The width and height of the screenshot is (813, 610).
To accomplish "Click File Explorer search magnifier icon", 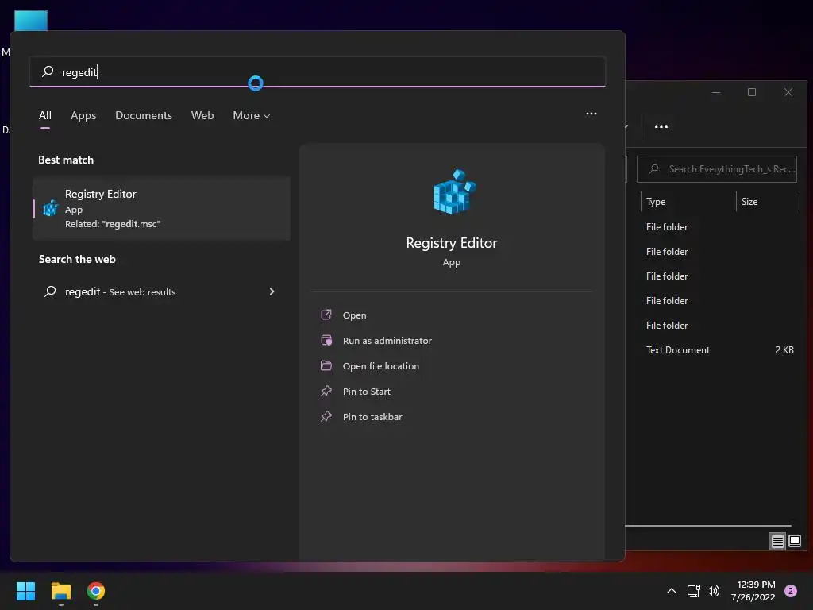I will [x=654, y=168].
